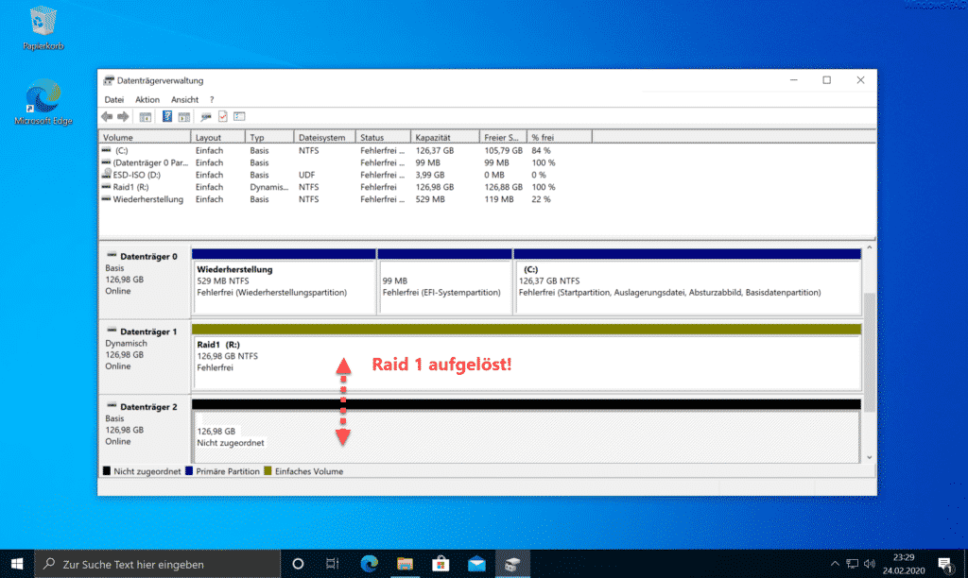Click the properties checkmark document toolbar icon

pyautogui.click(x=223, y=116)
